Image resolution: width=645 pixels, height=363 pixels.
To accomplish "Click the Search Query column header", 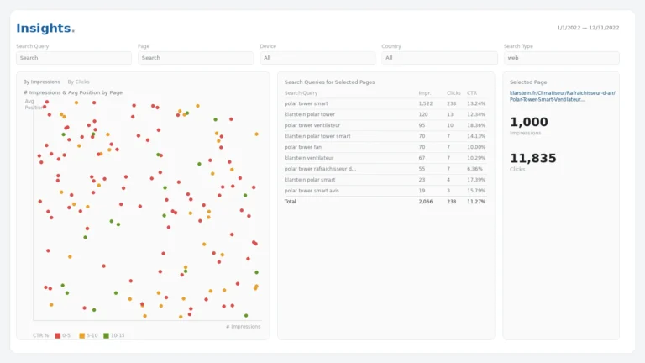I will (301, 93).
